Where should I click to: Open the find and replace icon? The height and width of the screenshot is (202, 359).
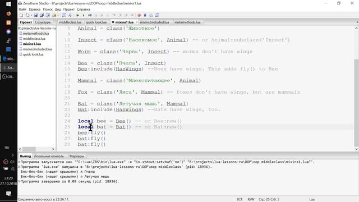pos(70,15)
